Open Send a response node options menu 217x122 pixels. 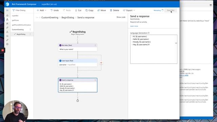(x=95, y=80)
